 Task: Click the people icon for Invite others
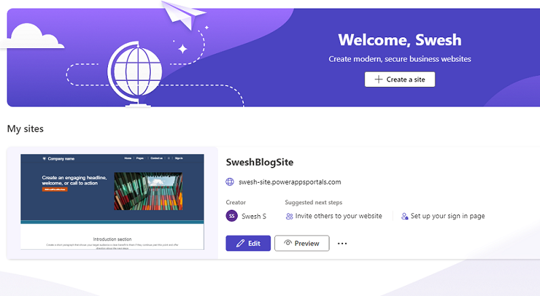click(x=289, y=216)
